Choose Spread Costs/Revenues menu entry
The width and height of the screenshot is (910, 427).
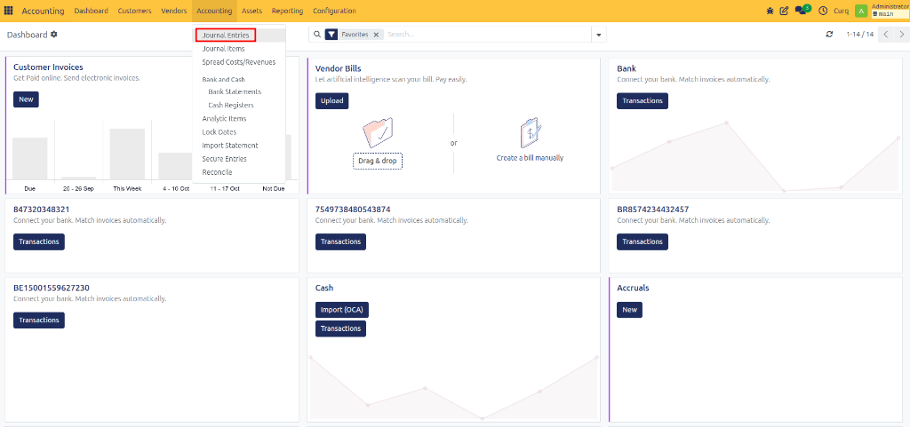pos(239,62)
